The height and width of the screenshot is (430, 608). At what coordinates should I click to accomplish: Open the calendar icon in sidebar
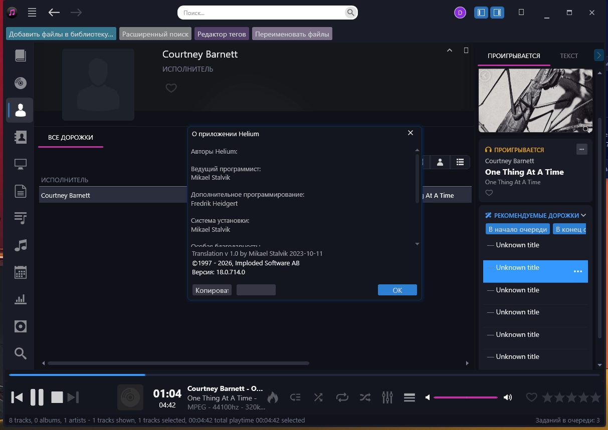click(21, 272)
